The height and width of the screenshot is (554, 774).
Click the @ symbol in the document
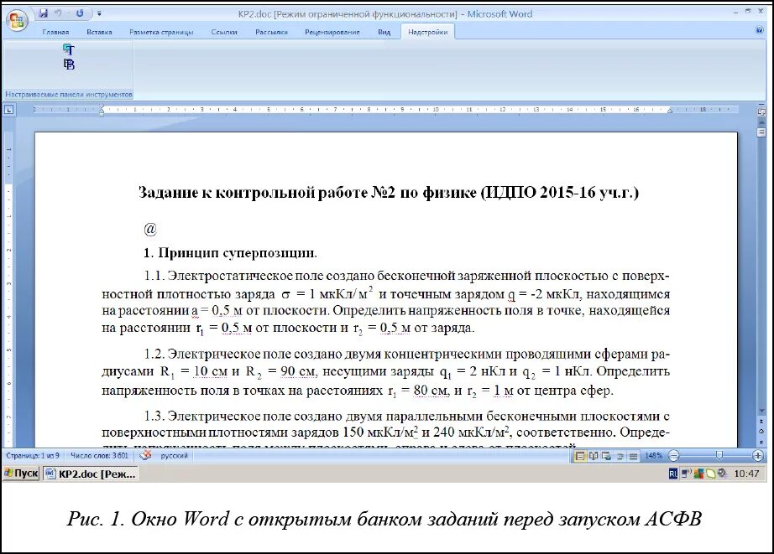[150, 229]
